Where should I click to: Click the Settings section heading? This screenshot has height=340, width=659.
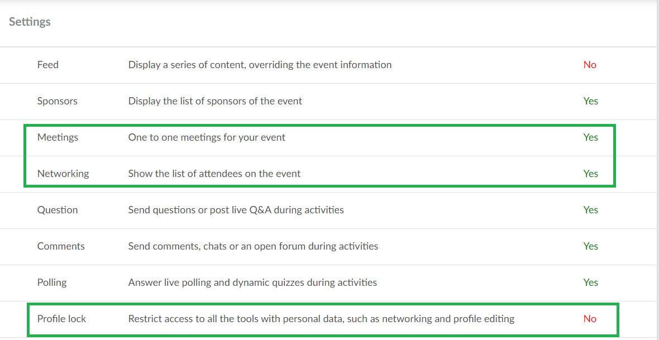click(x=30, y=22)
